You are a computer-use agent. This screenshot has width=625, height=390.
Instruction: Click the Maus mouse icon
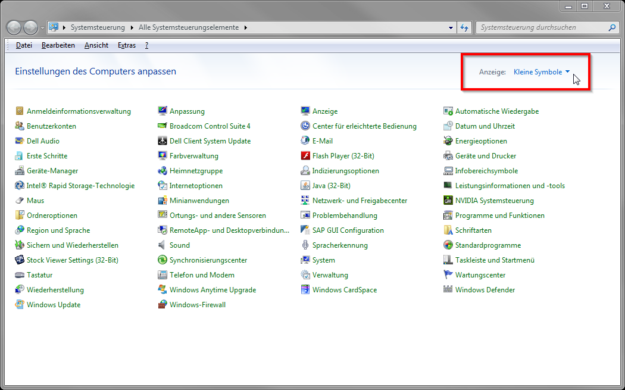20,201
